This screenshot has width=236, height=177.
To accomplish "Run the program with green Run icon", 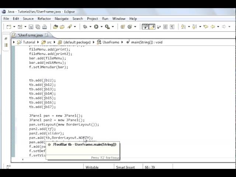I will 96,27.
